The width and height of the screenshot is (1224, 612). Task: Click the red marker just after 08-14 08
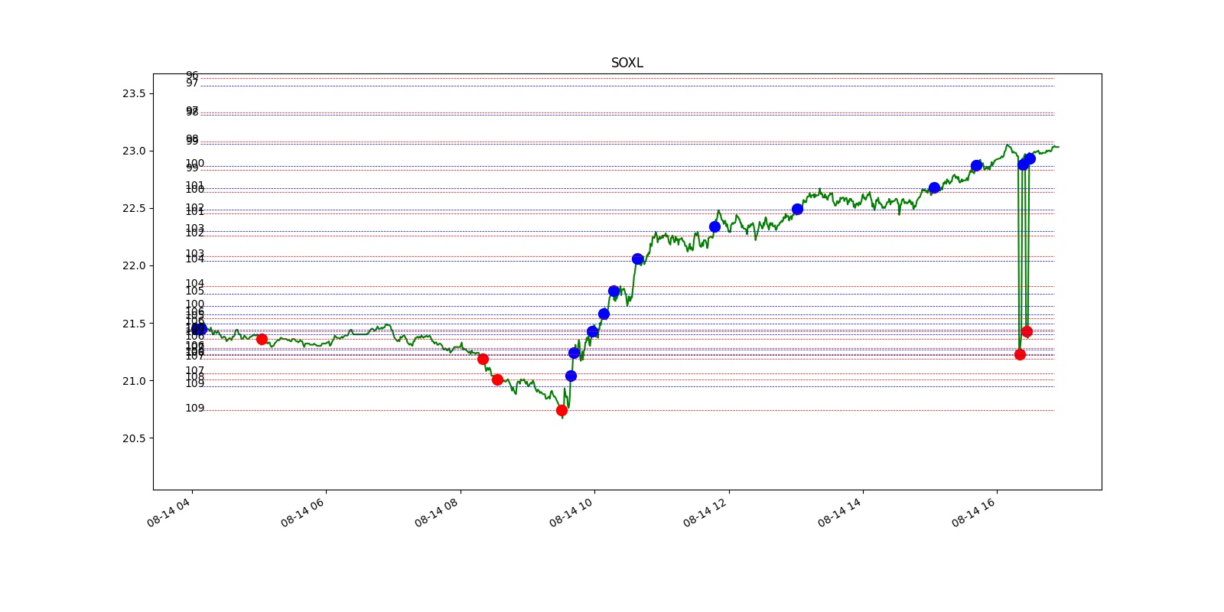pos(483,359)
